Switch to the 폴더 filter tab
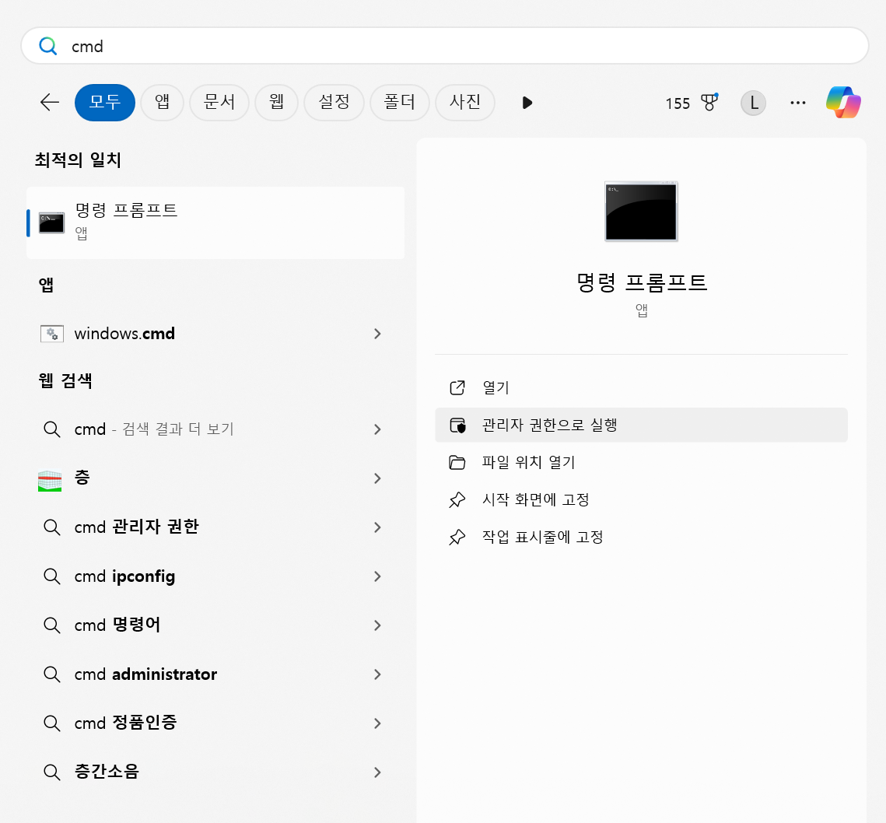Image resolution: width=886 pixels, height=823 pixels. [x=400, y=103]
